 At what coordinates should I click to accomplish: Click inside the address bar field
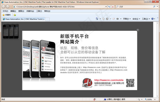[60, 7]
